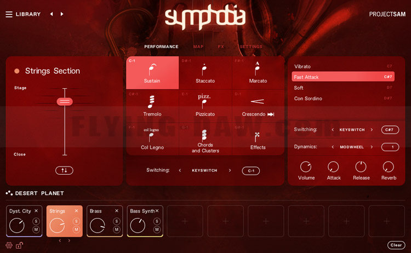The width and height of the screenshot is (411, 253).
Task: Previous mode arrow beside right-panel KEYSWITCH
Action: coord(333,130)
